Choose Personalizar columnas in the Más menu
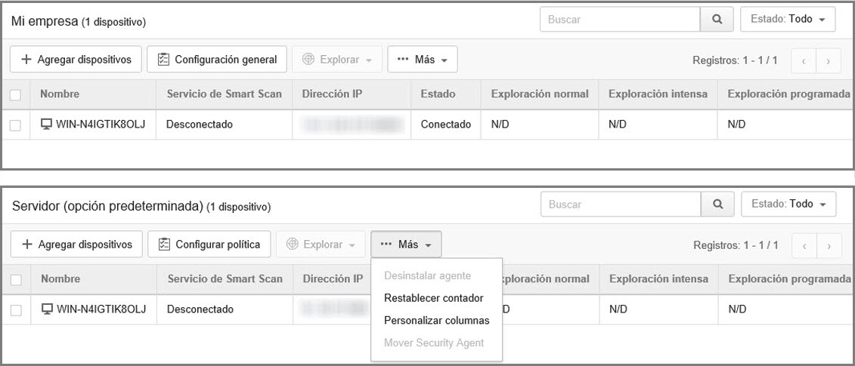Image resolution: width=855 pixels, height=366 pixels. pyautogui.click(x=436, y=321)
